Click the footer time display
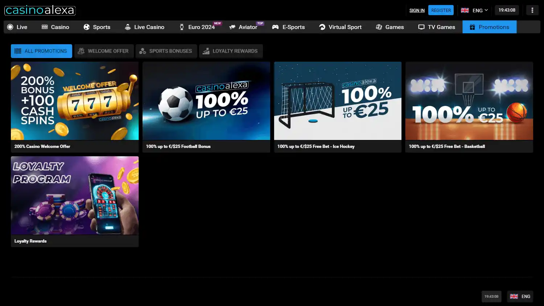 pos(491,296)
